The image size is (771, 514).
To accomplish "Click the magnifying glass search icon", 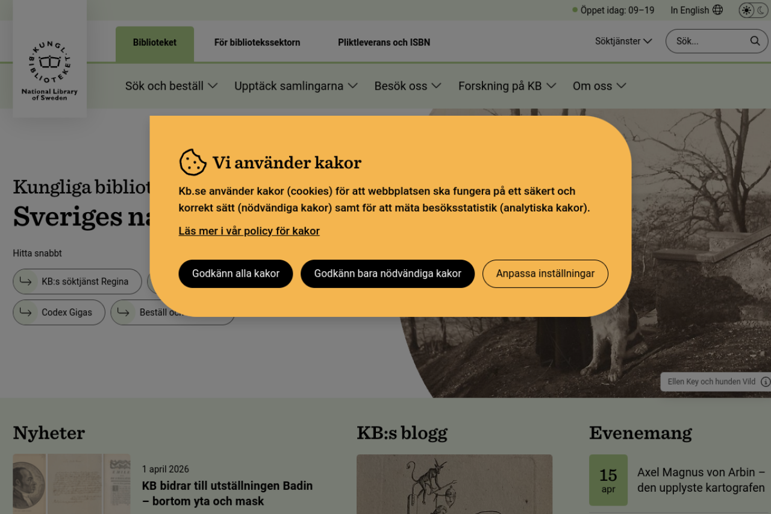I will pyautogui.click(x=755, y=41).
